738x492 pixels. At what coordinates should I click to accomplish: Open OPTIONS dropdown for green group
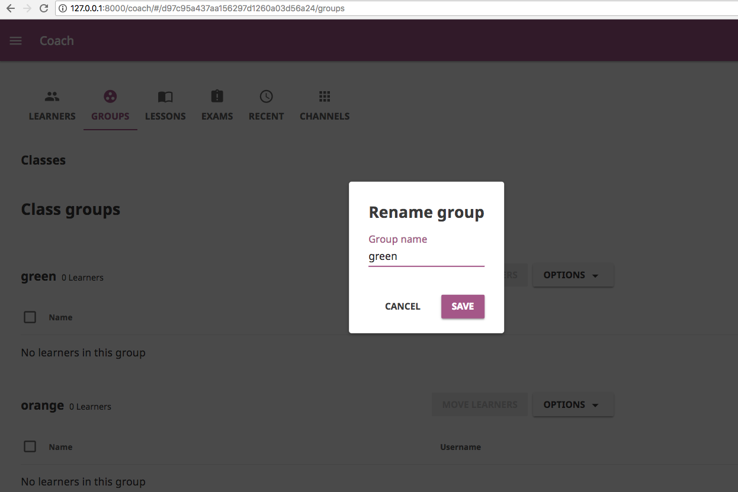(x=573, y=275)
